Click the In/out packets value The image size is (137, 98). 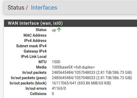pyautogui.click(x=92, y=73)
